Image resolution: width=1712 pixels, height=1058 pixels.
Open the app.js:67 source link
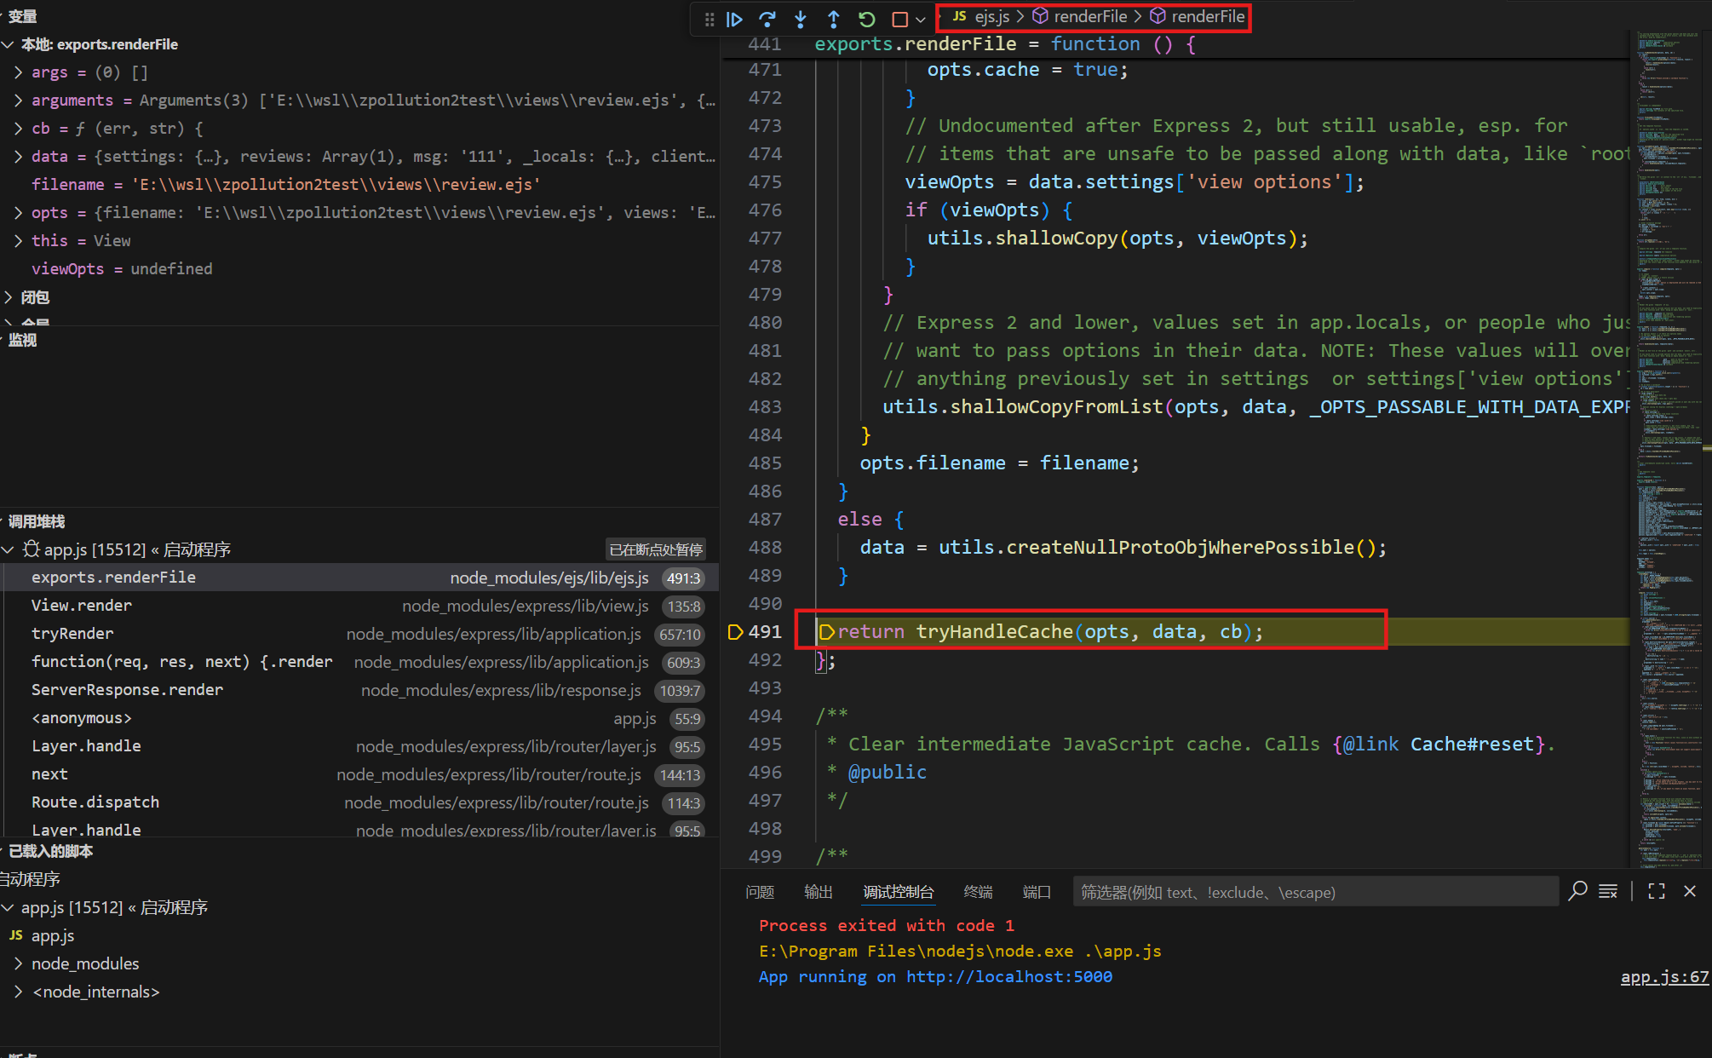tap(1663, 977)
